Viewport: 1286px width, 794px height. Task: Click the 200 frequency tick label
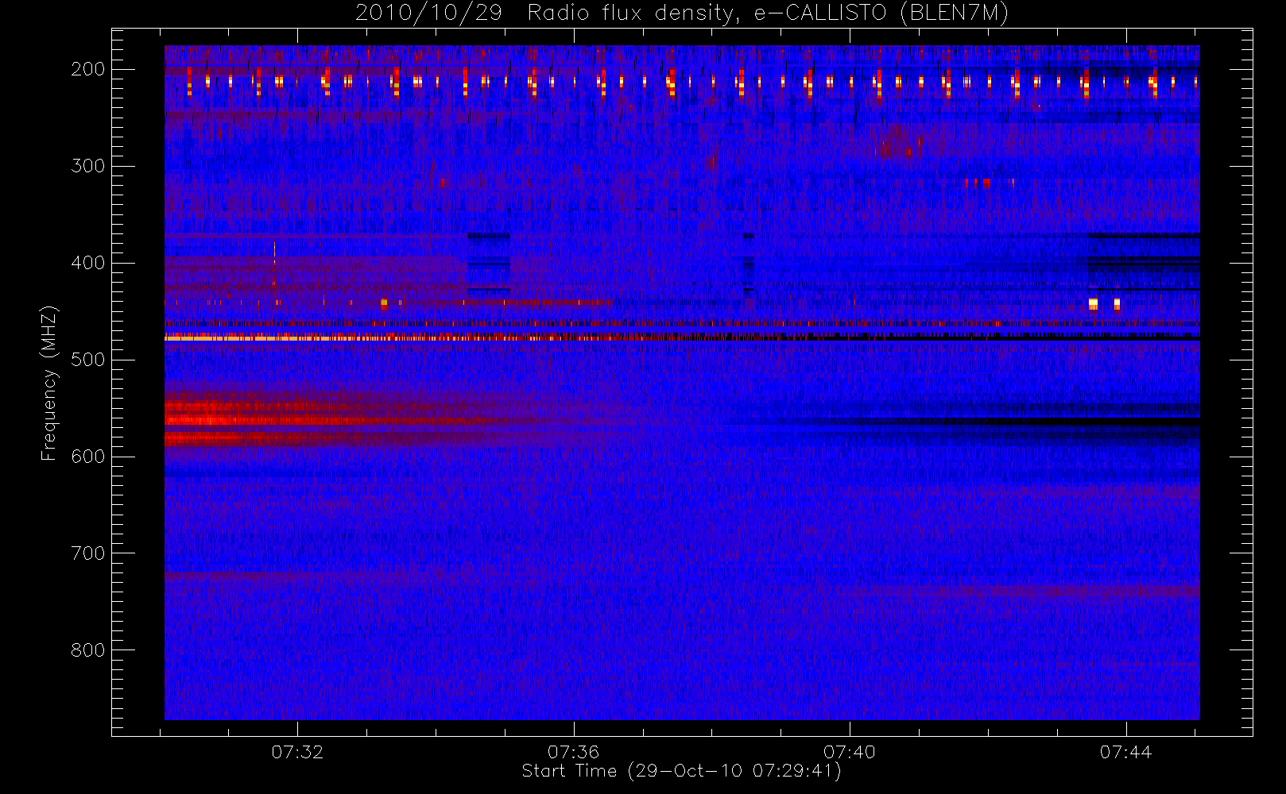pos(88,69)
